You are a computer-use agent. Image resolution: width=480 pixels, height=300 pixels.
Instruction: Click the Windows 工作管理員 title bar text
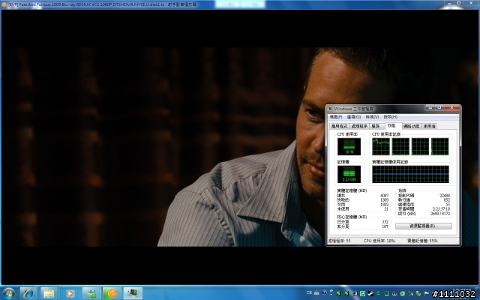point(353,109)
